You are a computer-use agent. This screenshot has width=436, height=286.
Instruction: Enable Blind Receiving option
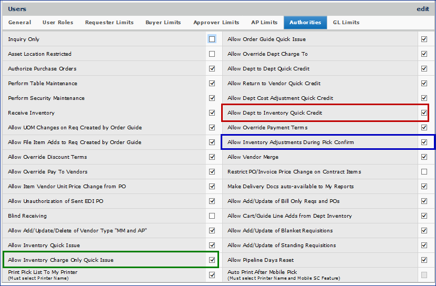pos(212,216)
